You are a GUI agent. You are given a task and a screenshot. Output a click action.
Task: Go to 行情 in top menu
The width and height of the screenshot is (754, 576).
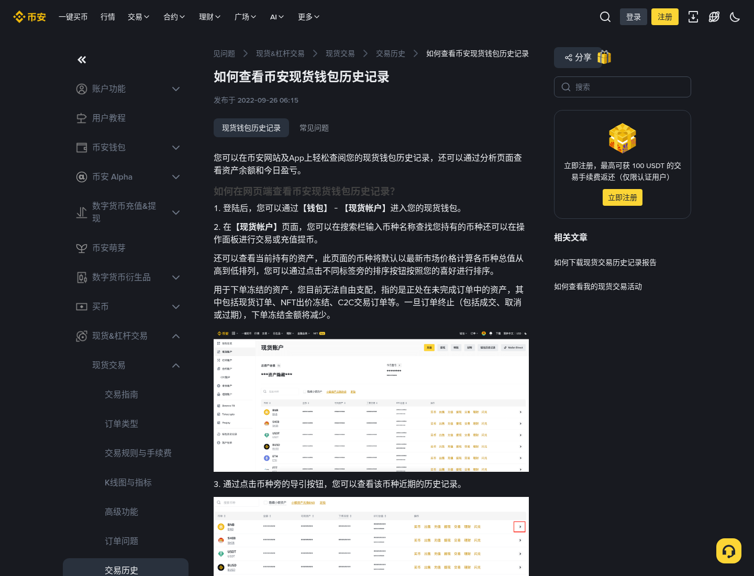[108, 17]
